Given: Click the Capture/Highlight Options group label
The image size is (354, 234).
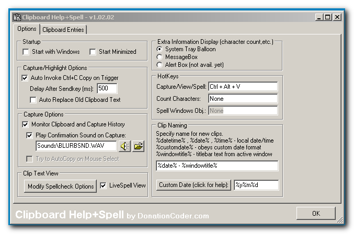Looking at the screenshot, I should pyautogui.click(x=55, y=68).
